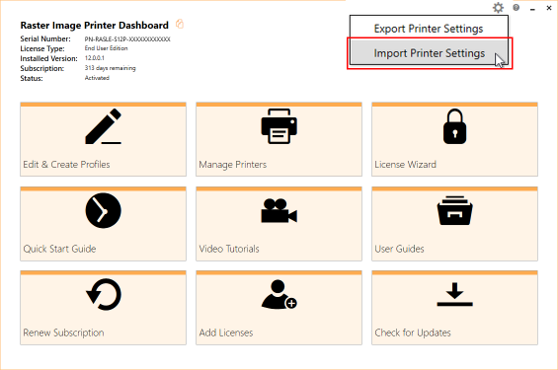Open Check for Updates label
Image resolution: width=558 pixels, height=370 pixels.
pyautogui.click(x=413, y=333)
